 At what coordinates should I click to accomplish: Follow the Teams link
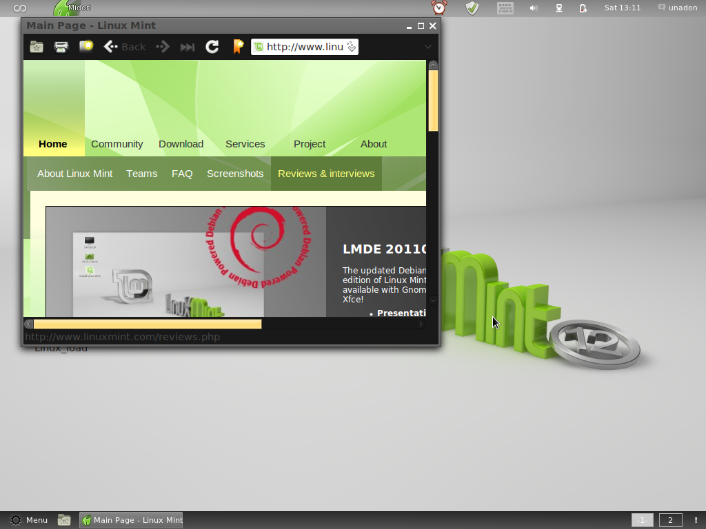point(142,174)
